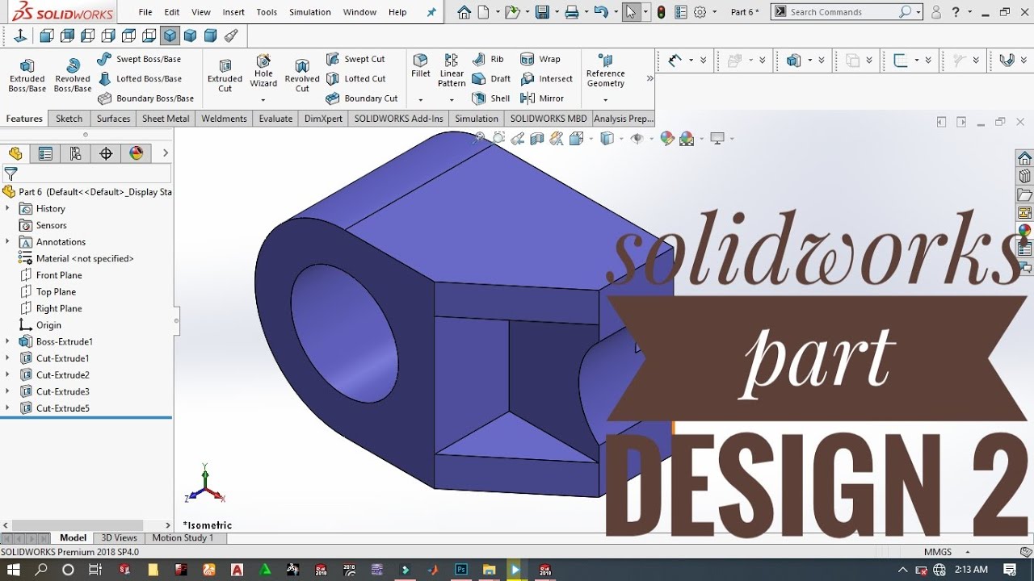This screenshot has width=1034, height=581.
Task: Select the Wrap tool
Action: [540, 59]
